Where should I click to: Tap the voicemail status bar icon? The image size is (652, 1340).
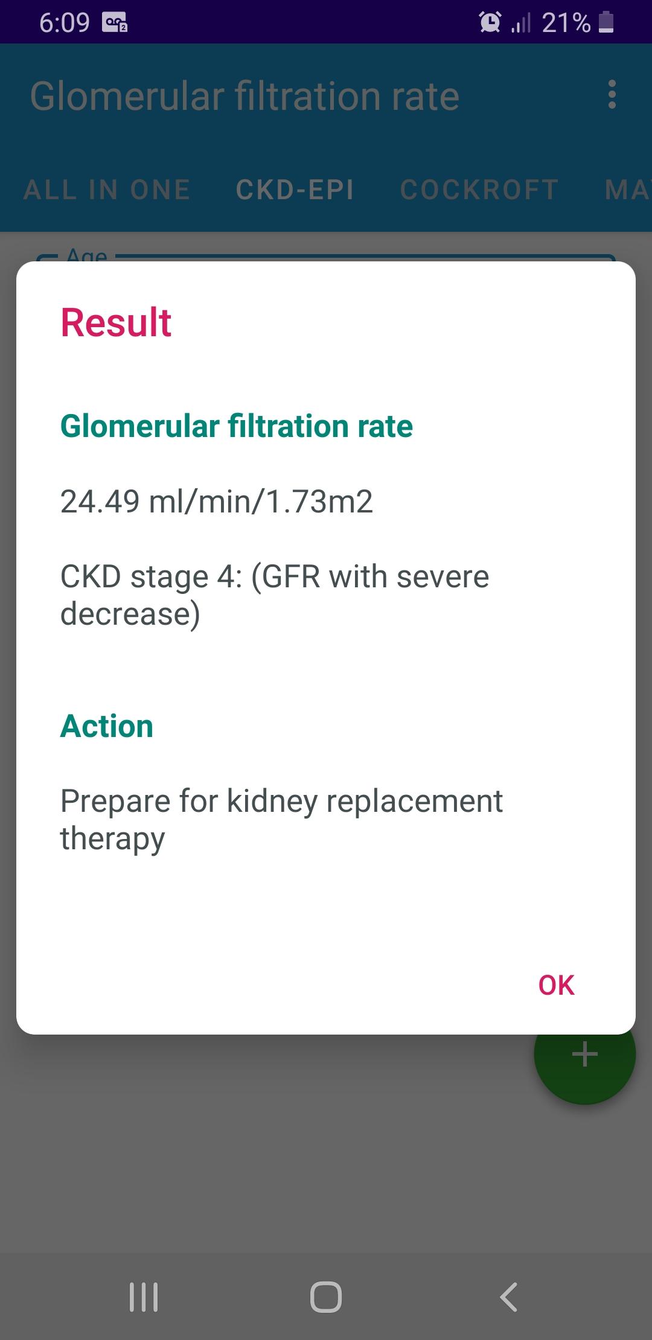click(115, 24)
